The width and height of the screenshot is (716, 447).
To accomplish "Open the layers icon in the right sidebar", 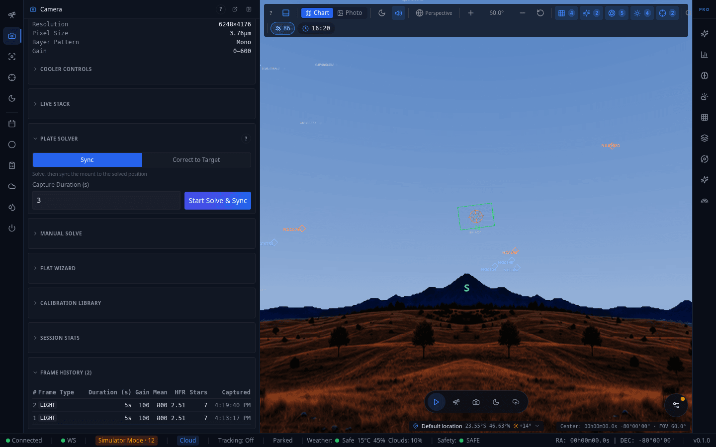I will tap(705, 138).
